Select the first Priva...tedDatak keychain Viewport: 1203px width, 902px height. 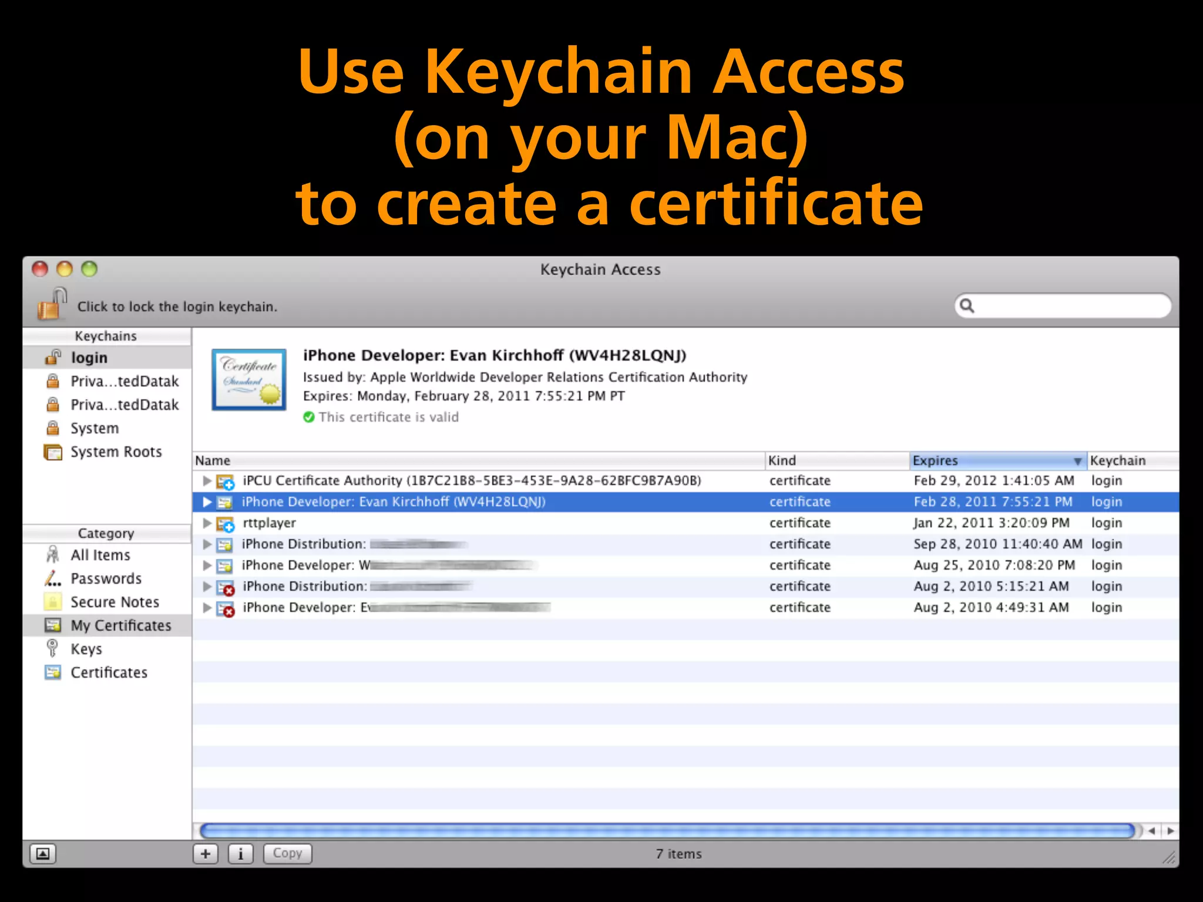point(107,381)
